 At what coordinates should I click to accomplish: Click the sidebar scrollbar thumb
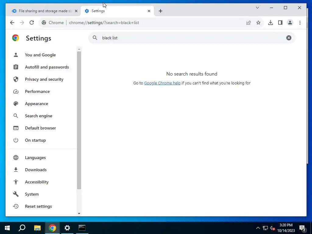79,120
